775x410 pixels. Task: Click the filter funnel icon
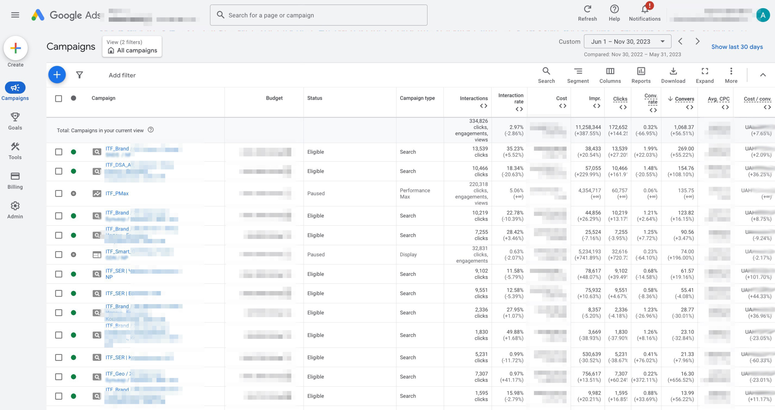tap(79, 75)
